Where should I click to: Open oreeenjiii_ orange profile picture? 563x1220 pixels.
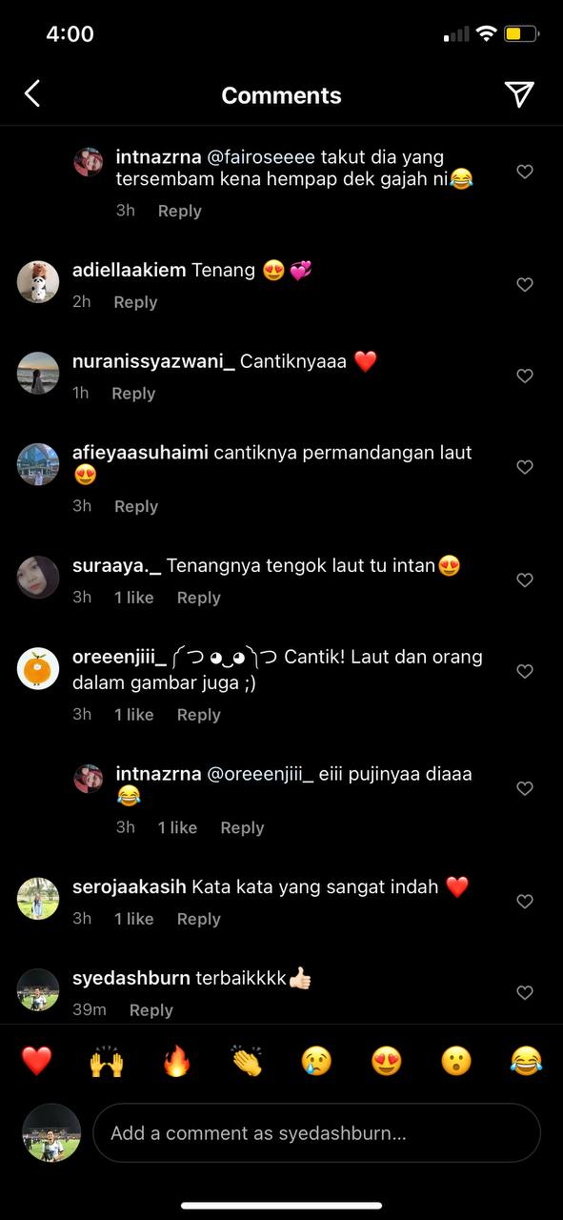(38, 668)
